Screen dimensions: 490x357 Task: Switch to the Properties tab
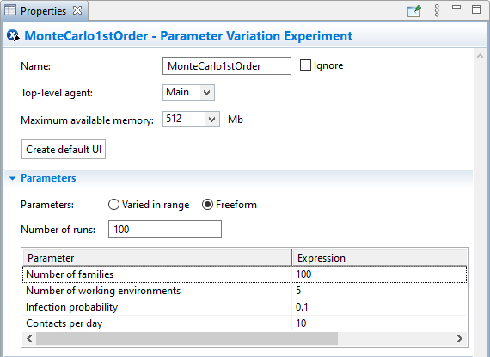[x=43, y=10]
